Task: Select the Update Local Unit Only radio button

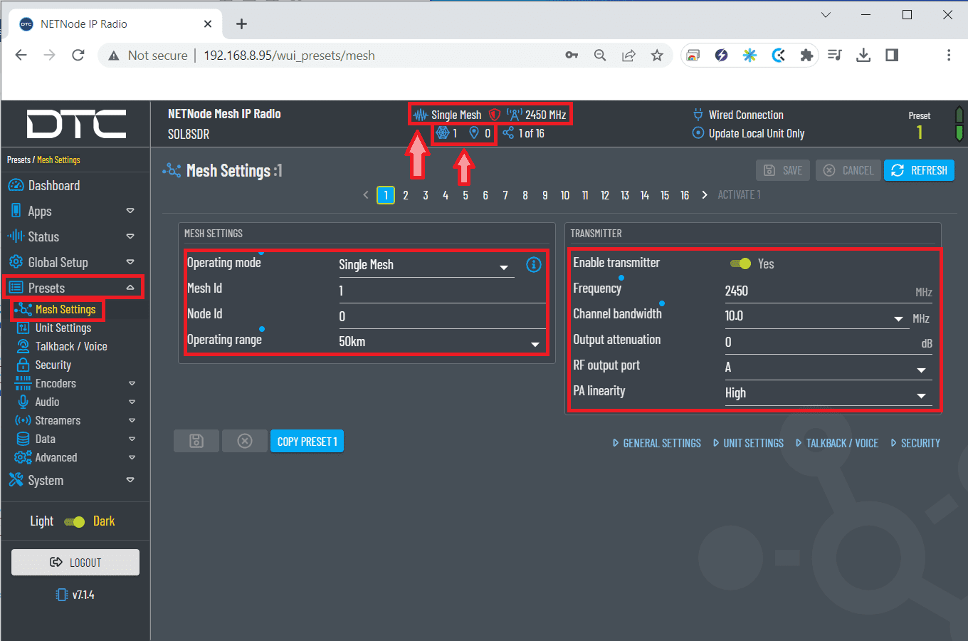Action: [x=698, y=133]
